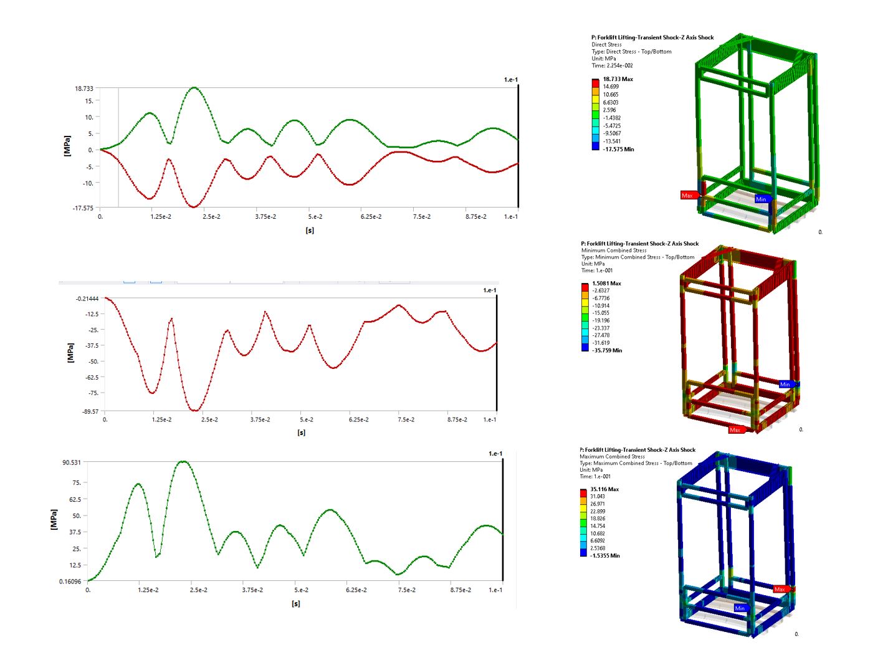Click the 1.e-1 end-time marker above bottom chart
Viewport: 893px width, 670px height.
pos(495,454)
